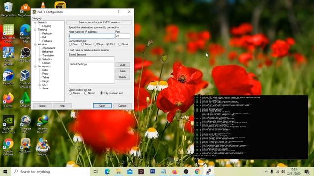Click the Port number field

[x=122, y=36]
